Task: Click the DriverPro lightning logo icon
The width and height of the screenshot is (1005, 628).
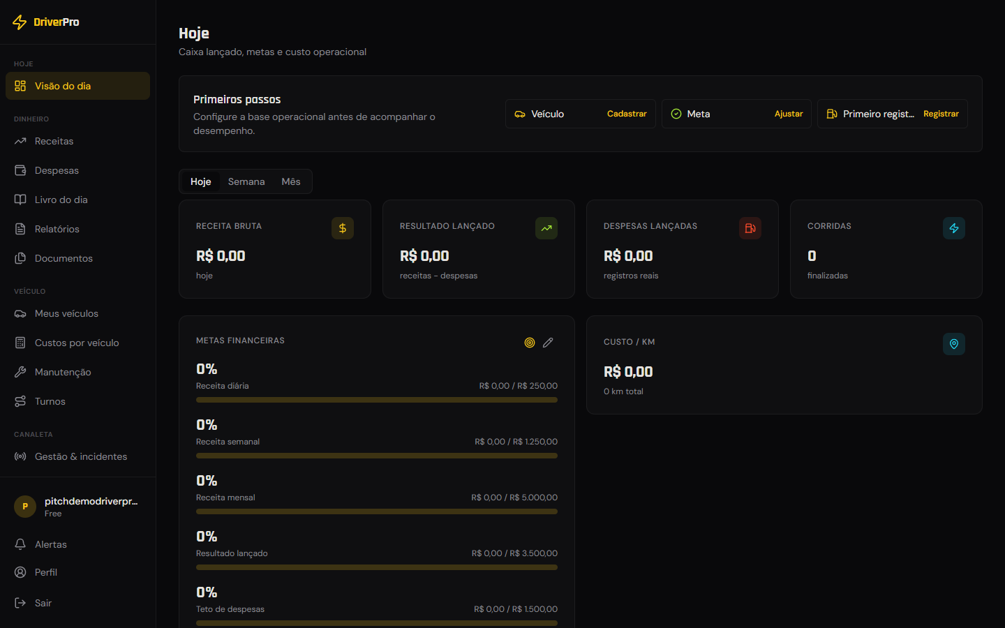Action: (20, 22)
